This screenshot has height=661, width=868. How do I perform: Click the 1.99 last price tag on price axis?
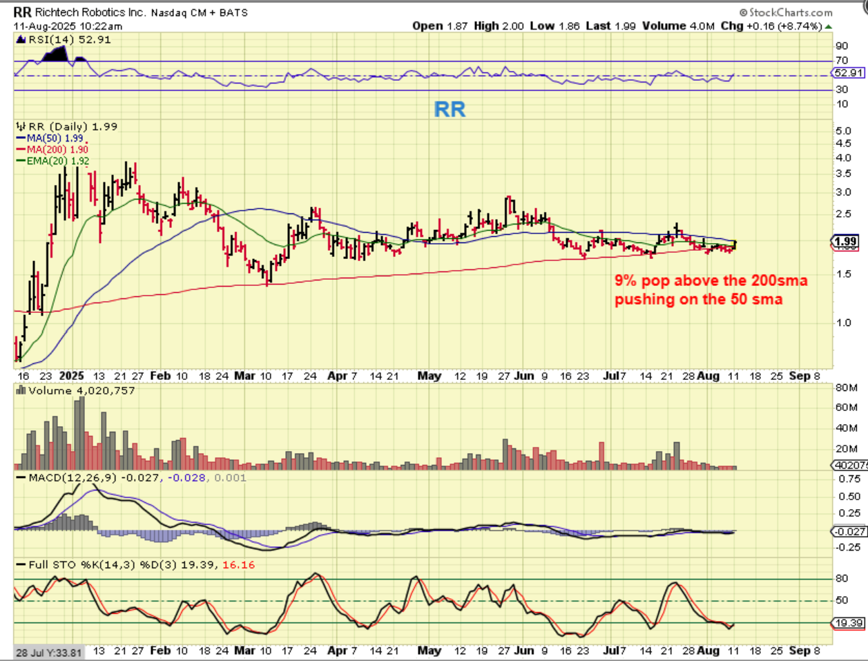[x=846, y=242]
